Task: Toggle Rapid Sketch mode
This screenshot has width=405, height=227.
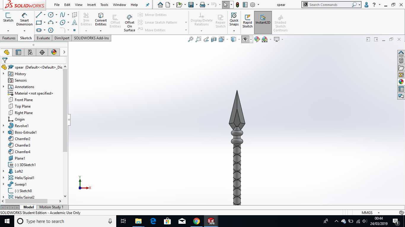Action: pos(248,21)
